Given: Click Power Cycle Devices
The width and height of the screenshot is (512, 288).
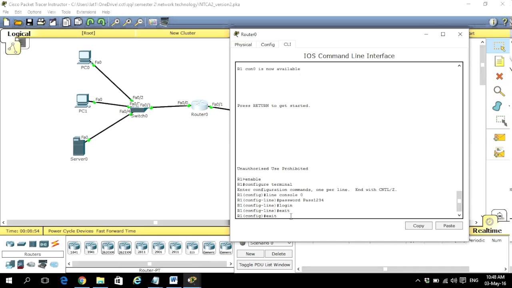Looking at the screenshot, I should point(71,231).
